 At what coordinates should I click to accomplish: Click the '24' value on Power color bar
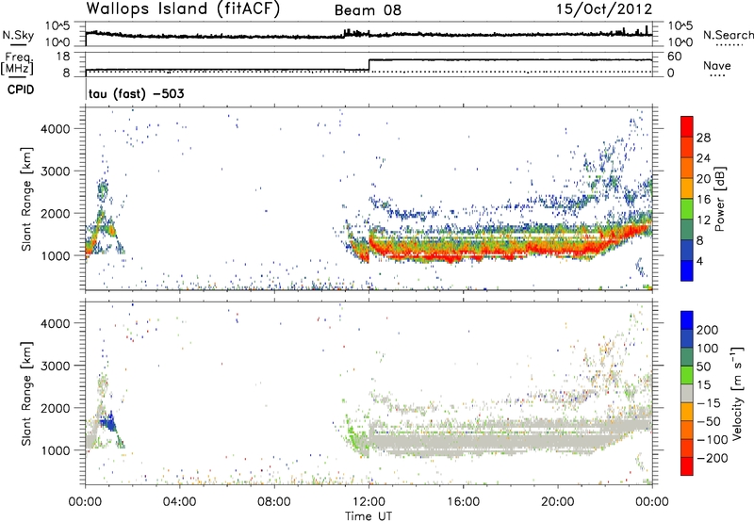(703, 158)
